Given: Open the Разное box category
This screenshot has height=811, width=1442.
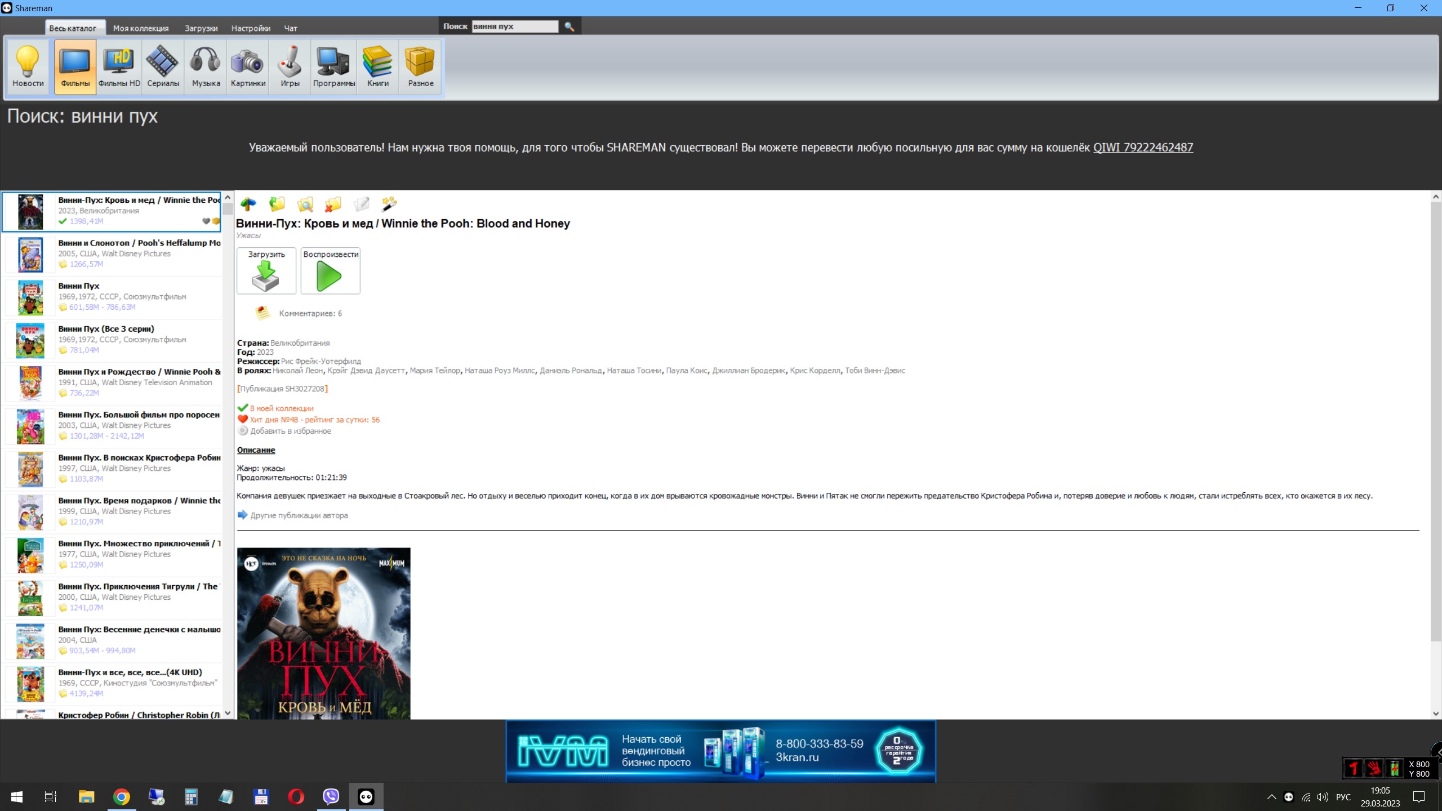Looking at the screenshot, I should click(x=421, y=66).
